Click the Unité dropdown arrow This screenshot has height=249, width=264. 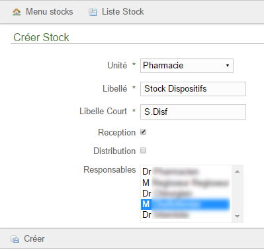(x=228, y=66)
